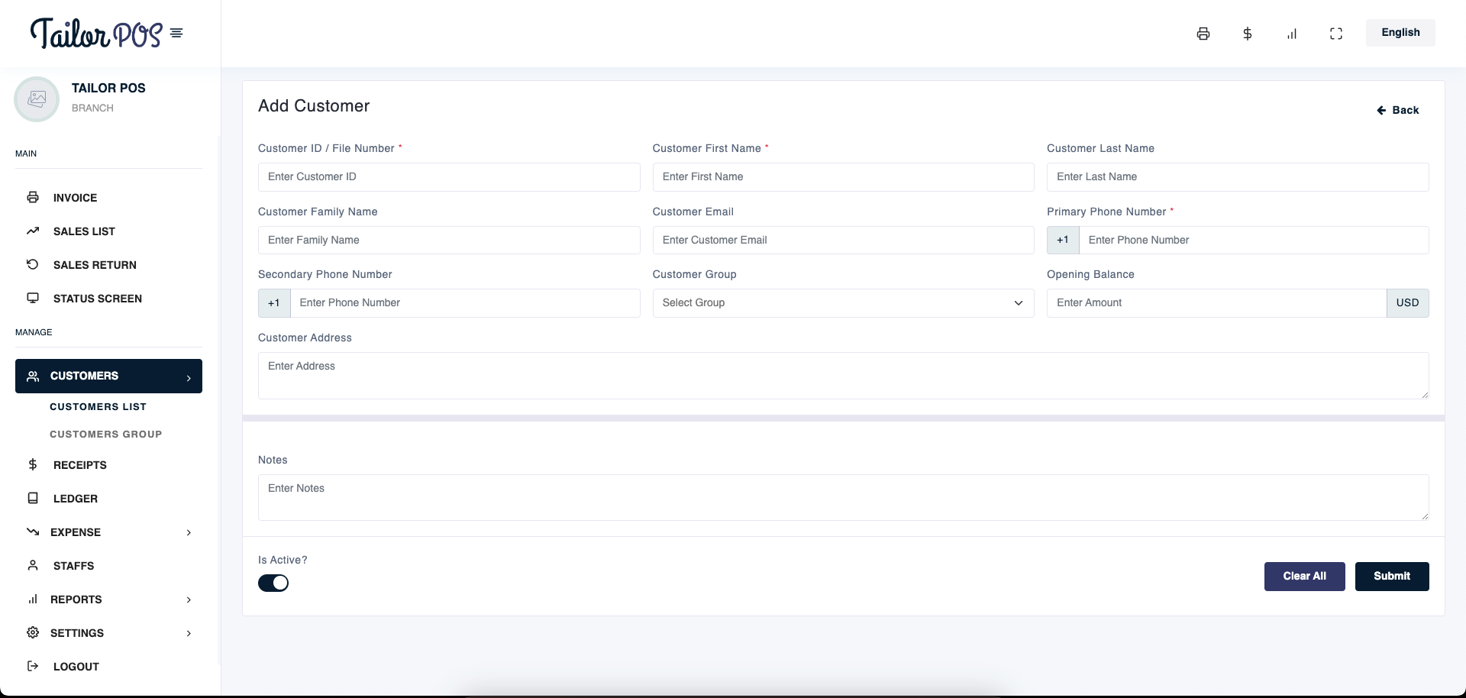Image resolution: width=1466 pixels, height=698 pixels.
Task: Collapse sidebar using hamburger menu icon
Action: [x=176, y=33]
